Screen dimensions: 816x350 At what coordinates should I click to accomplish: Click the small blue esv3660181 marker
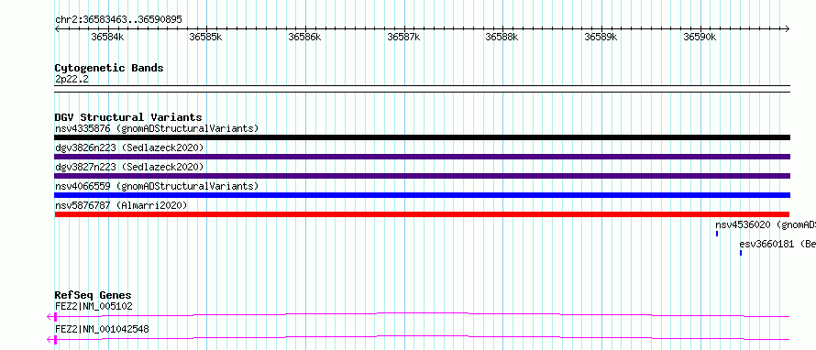pos(741,253)
